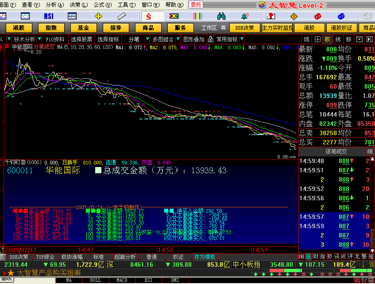Click the 委托 order entry button
Screen dimensions: 375x284
coord(196,4)
